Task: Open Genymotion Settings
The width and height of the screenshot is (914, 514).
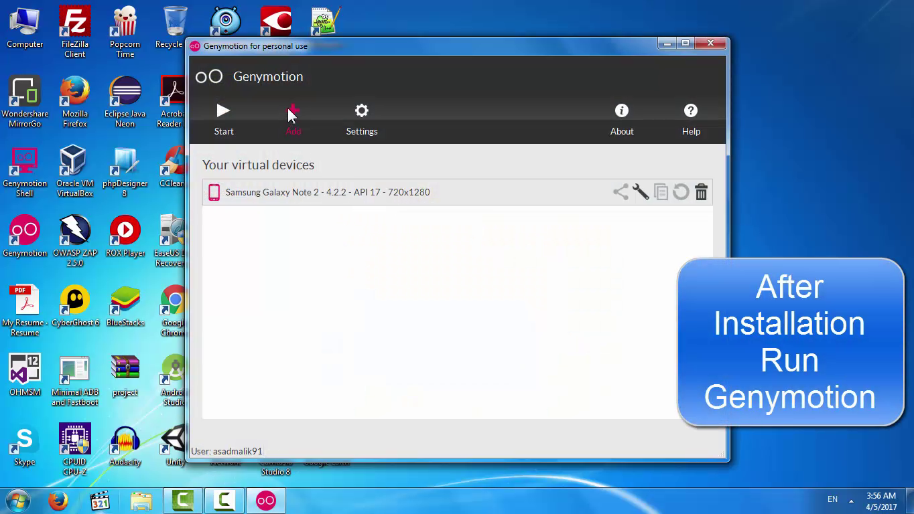Action: click(x=362, y=120)
